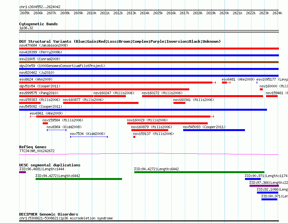This screenshot has height=223, width=288.
Task: Click the purple %ID:96.4681 Length:1444 duplication bar
Action: click(22, 172)
